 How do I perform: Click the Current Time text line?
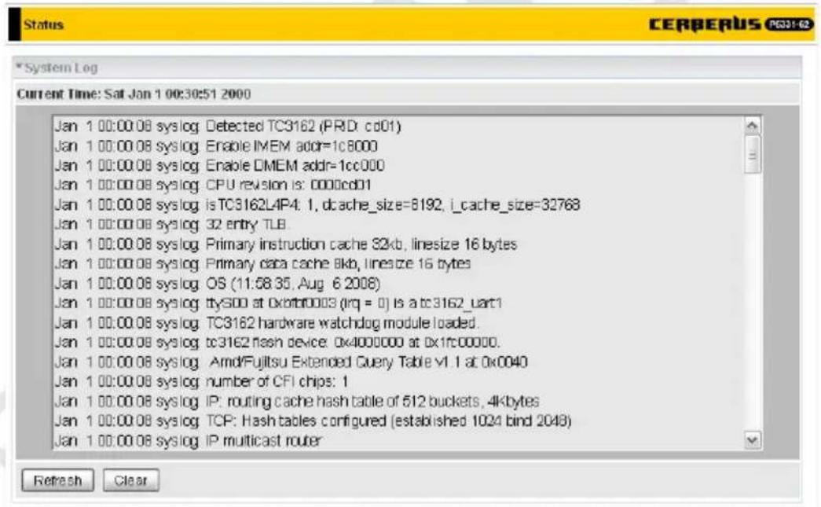pyautogui.click(x=134, y=94)
